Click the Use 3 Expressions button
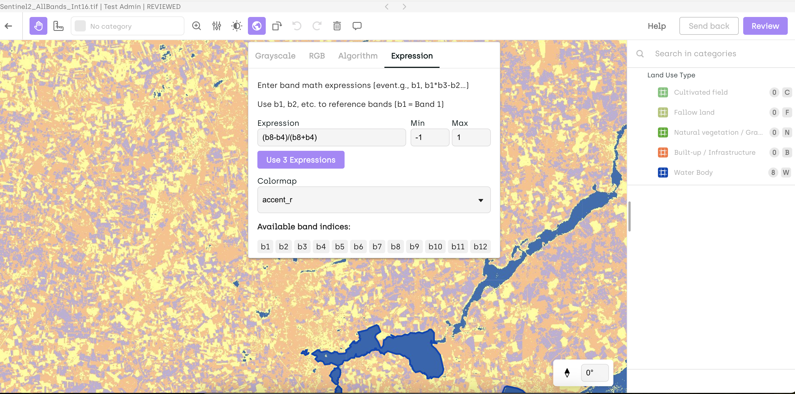 click(301, 160)
